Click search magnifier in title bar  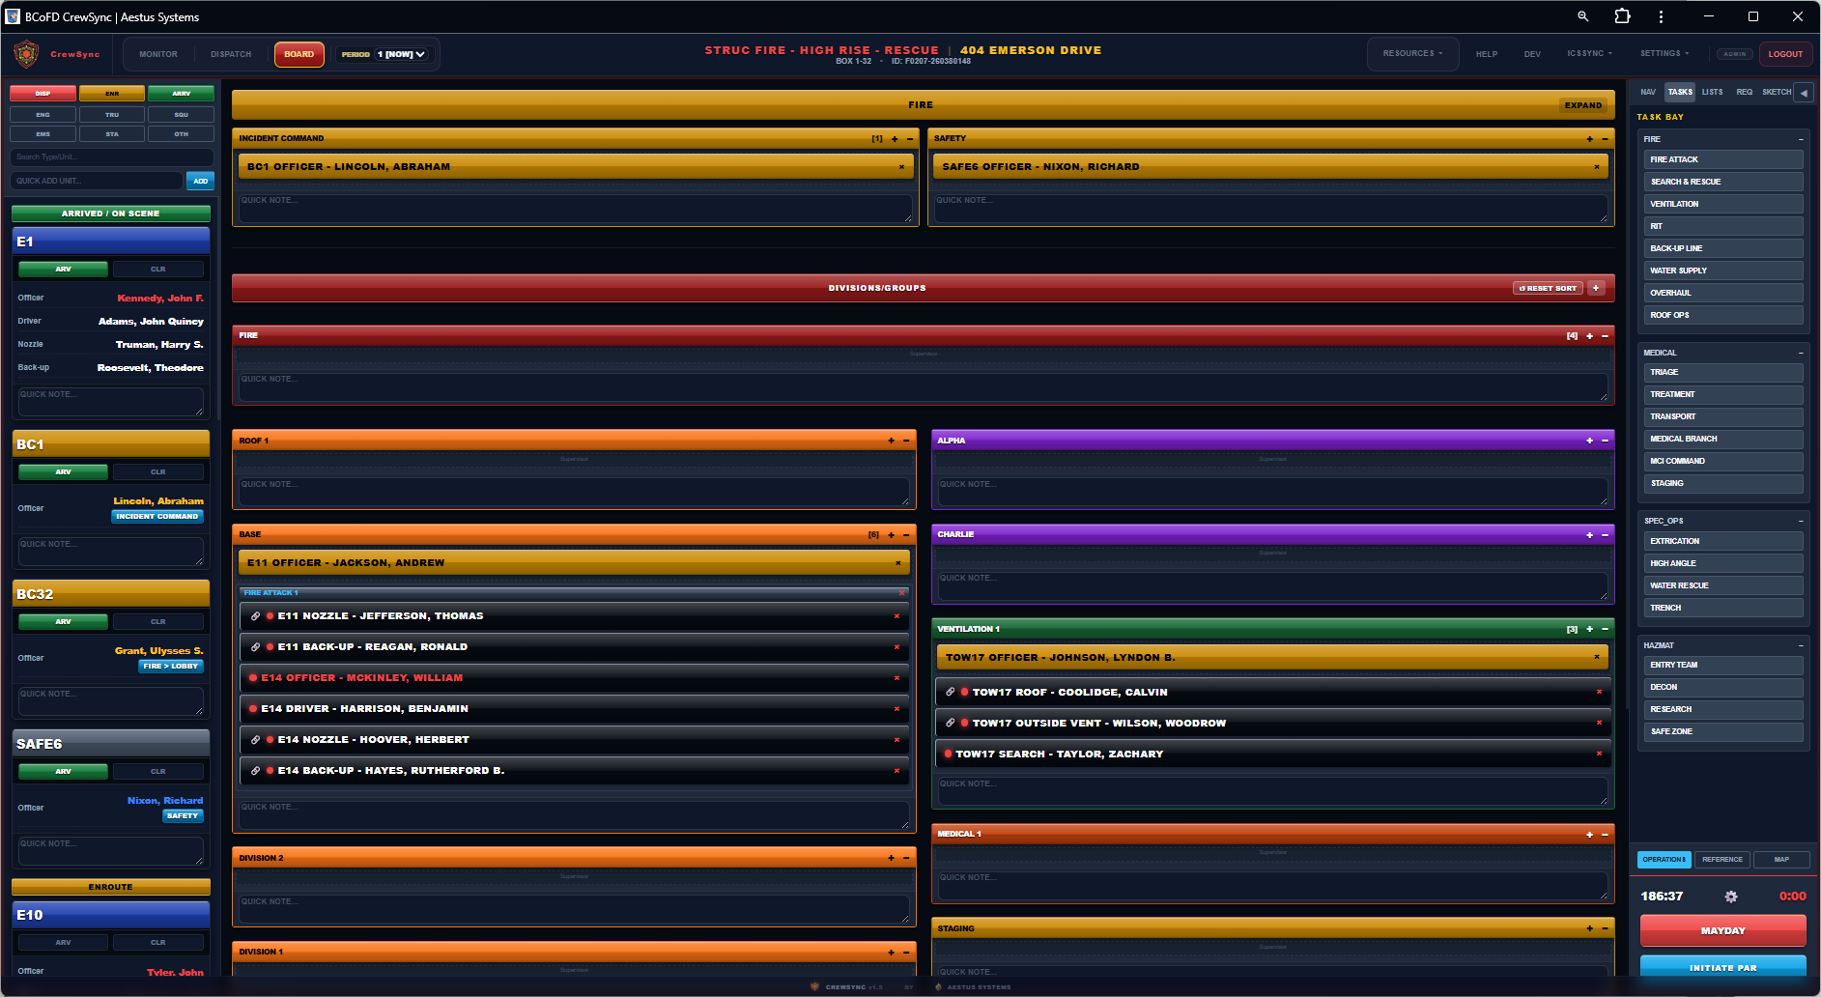point(1583,16)
